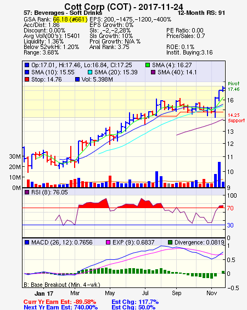Click the cyan SMA (20) legend swatch
Screen dimensions: 247x310
coord(90,72)
